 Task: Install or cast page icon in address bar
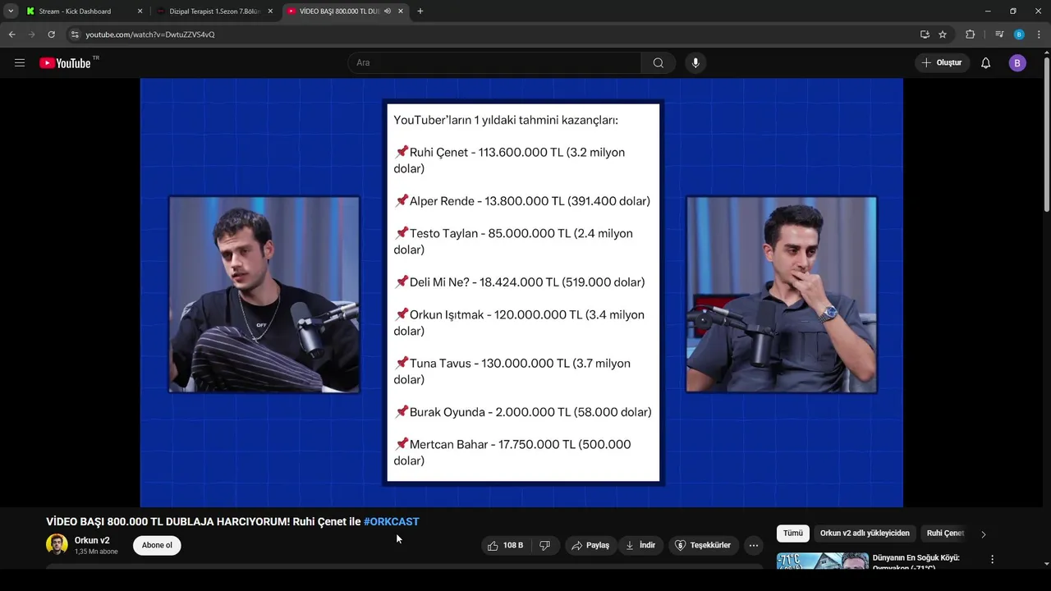click(x=925, y=34)
